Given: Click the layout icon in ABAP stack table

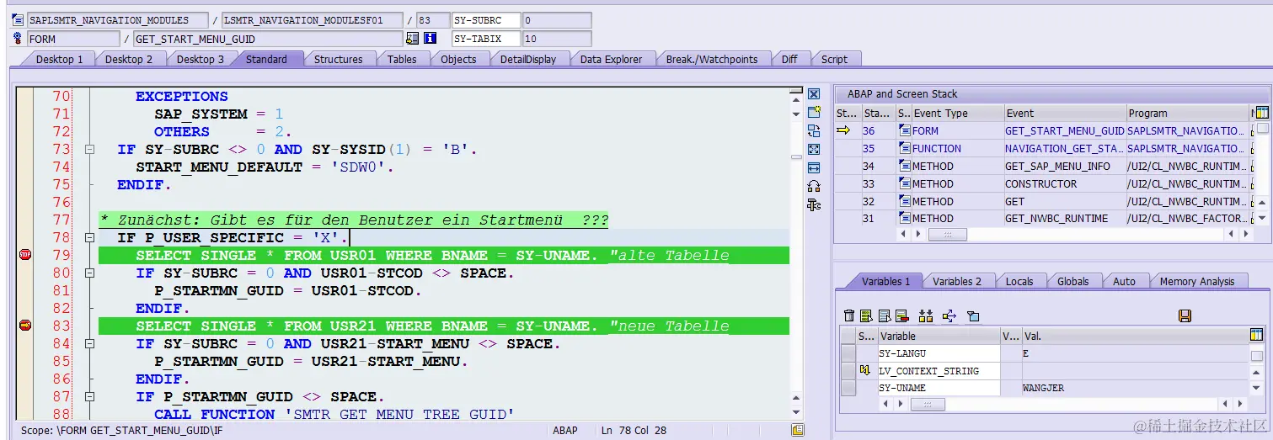Looking at the screenshot, I should tap(1261, 113).
